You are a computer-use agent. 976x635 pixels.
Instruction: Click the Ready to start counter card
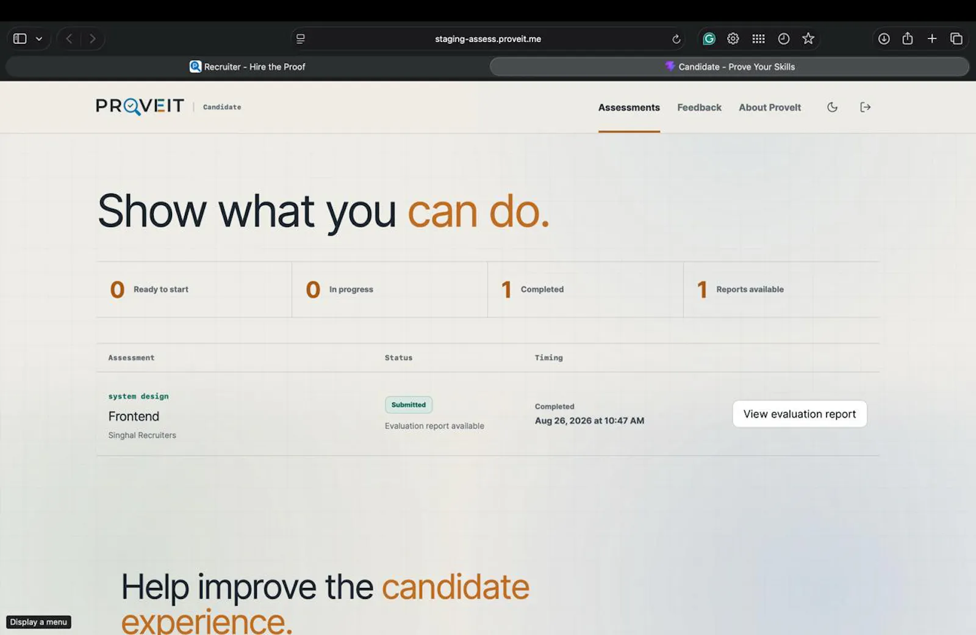click(194, 289)
